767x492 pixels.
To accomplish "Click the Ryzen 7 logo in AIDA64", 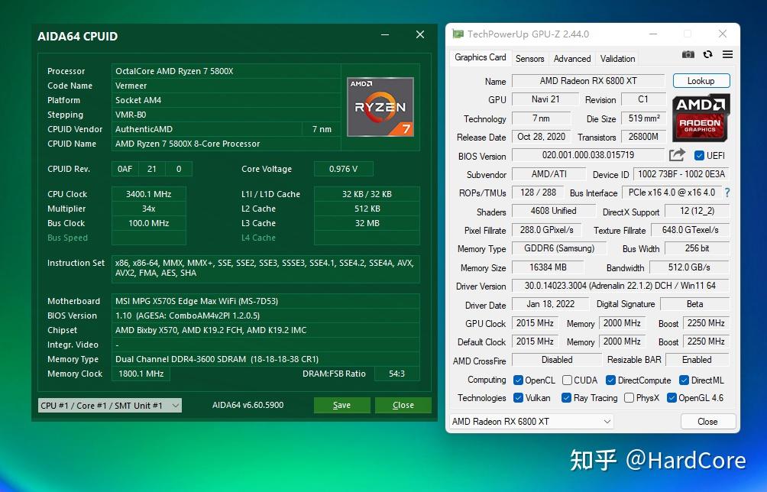I will pyautogui.click(x=380, y=107).
